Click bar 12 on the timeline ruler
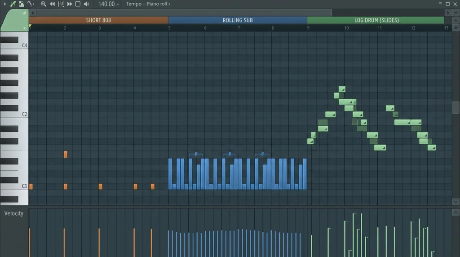 coord(413,28)
